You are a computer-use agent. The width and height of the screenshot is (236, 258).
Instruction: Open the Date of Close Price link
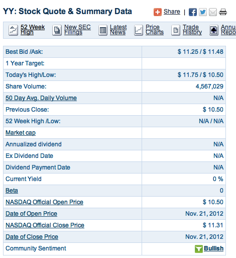[x=32, y=237]
